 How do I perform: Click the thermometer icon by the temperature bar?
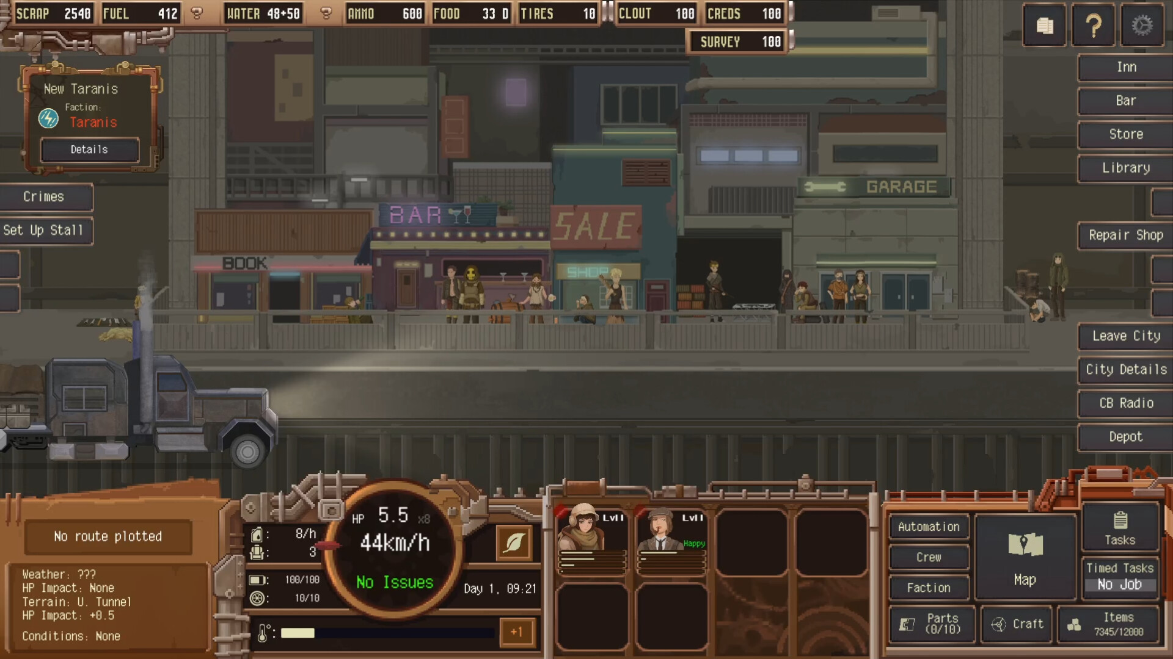coord(264,632)
